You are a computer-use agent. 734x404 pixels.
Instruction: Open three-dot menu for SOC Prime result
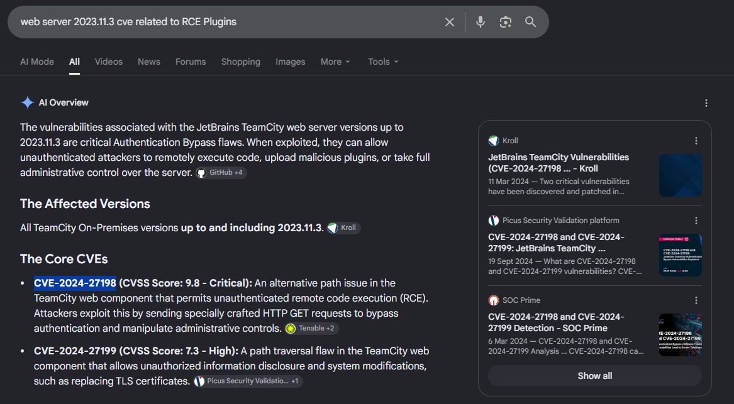tap(696, 300)
